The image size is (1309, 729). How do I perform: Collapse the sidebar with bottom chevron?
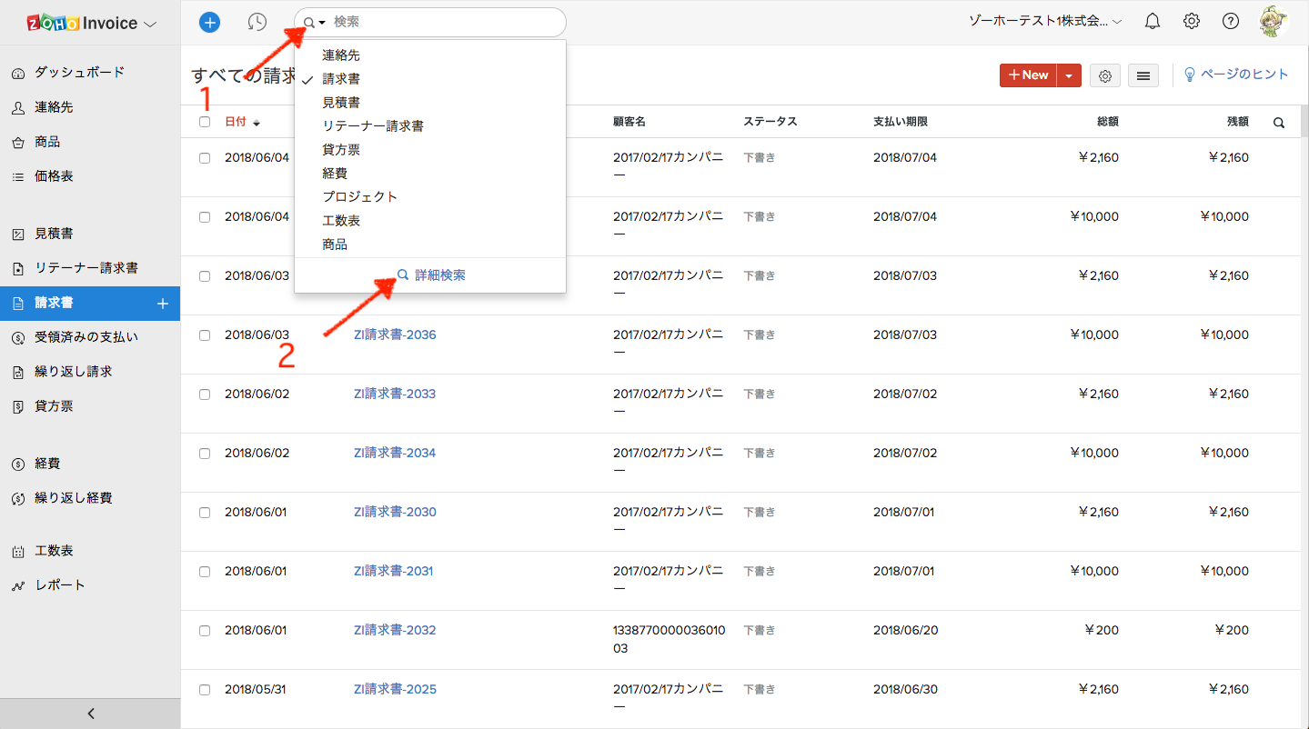click(x=90, y=714)
